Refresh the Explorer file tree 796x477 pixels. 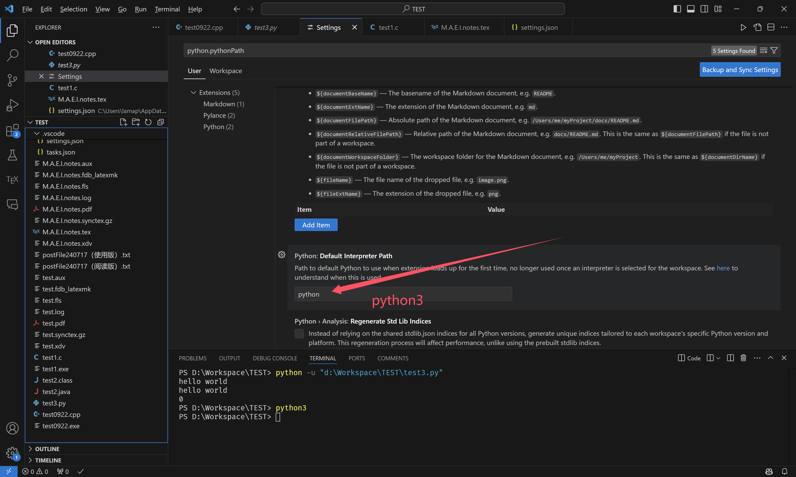coord(148,122)
